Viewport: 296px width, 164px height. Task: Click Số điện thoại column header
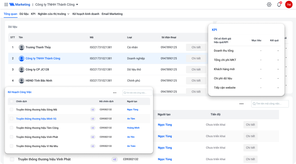coord(169,37)
